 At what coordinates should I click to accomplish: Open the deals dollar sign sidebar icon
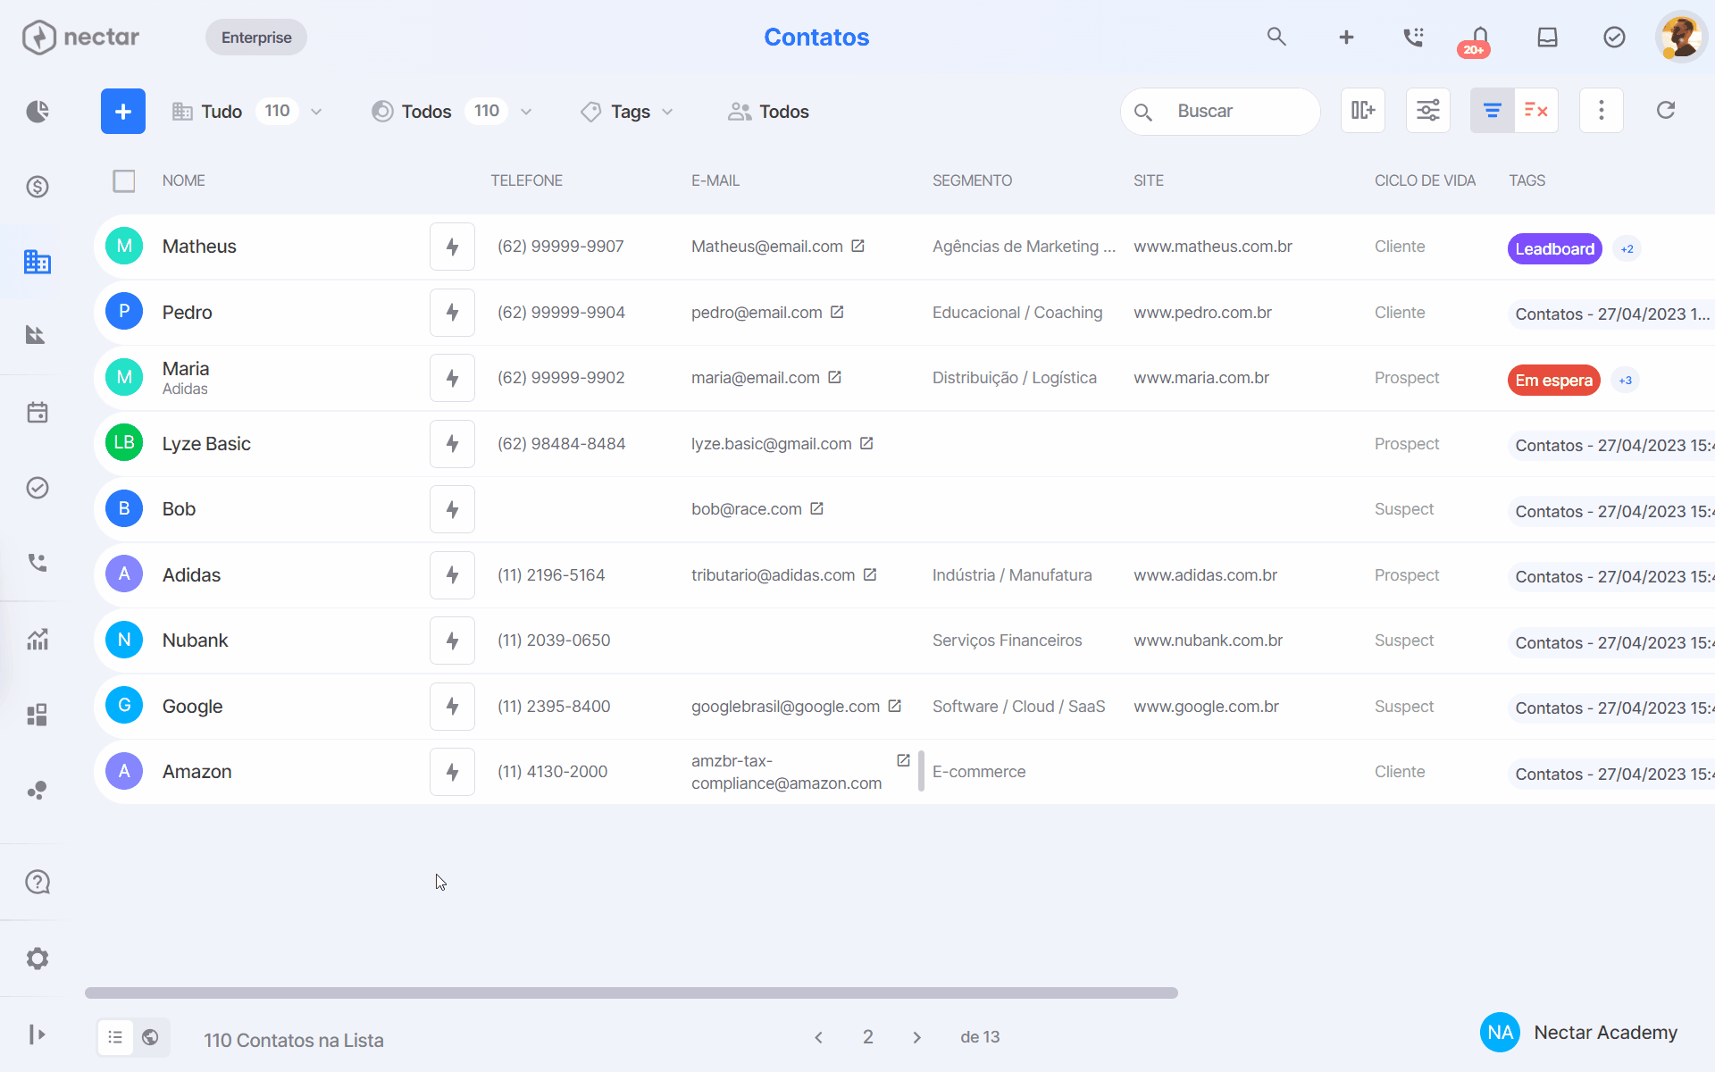[x=38, y=187]
